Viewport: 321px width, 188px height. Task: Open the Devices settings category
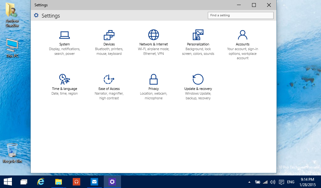109,43
